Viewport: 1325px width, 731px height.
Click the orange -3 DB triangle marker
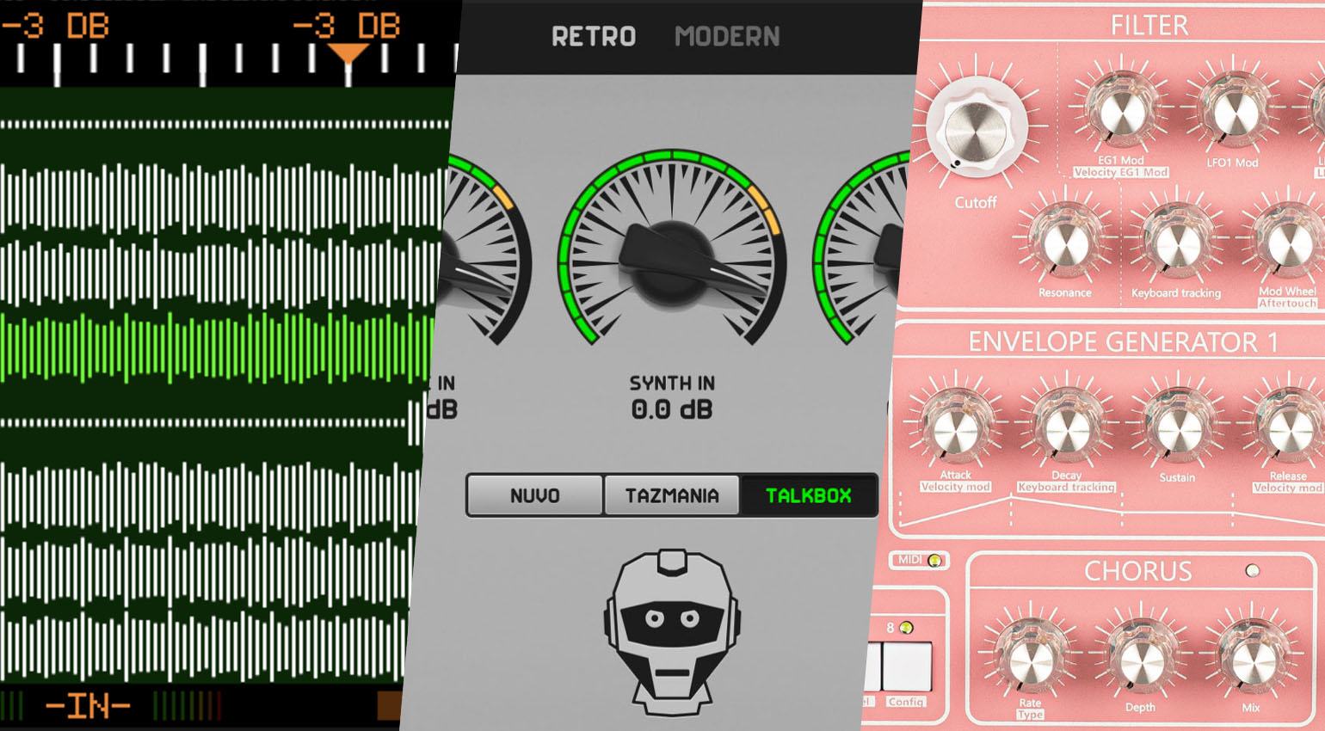click(x=348, y=53)
